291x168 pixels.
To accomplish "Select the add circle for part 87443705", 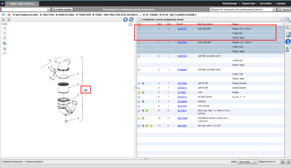I will [x=139, y=43].
